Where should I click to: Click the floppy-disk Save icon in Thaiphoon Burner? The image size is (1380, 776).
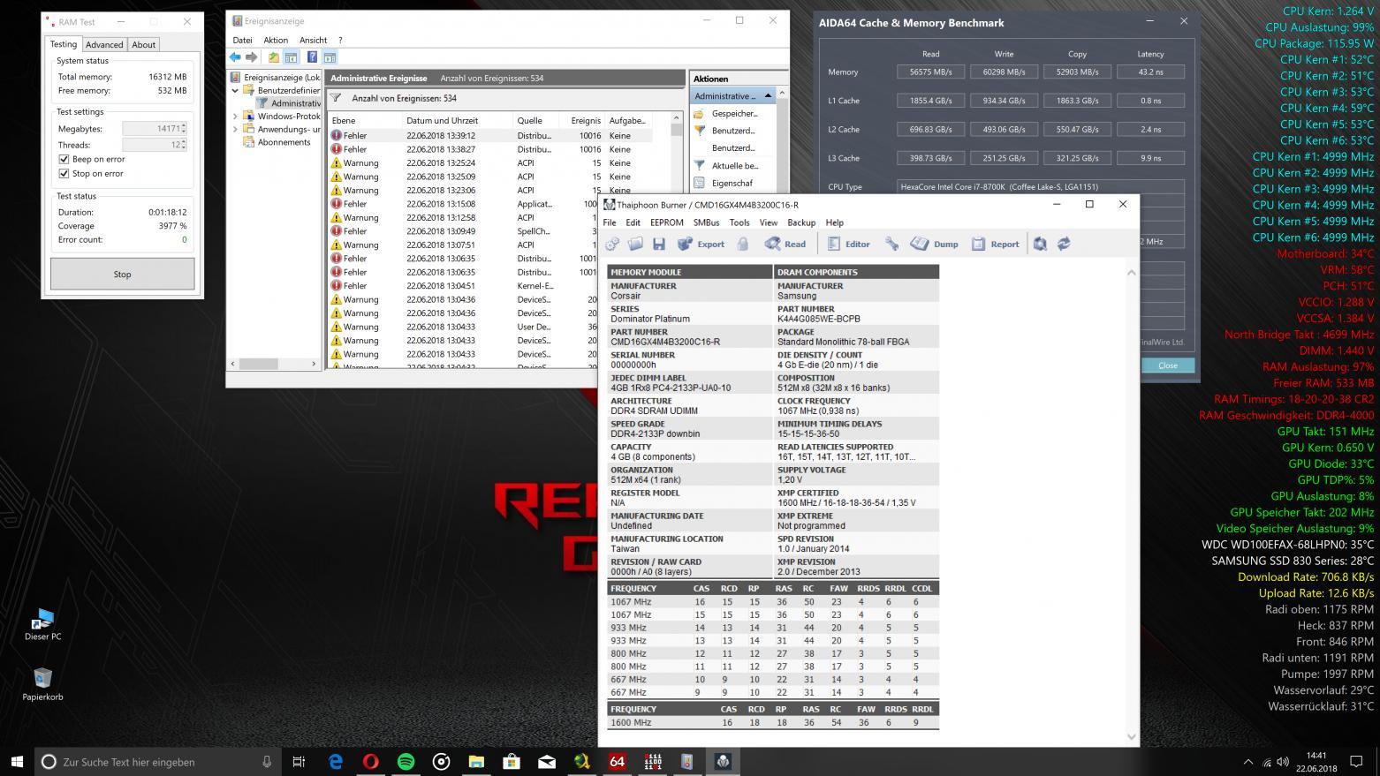658,245
